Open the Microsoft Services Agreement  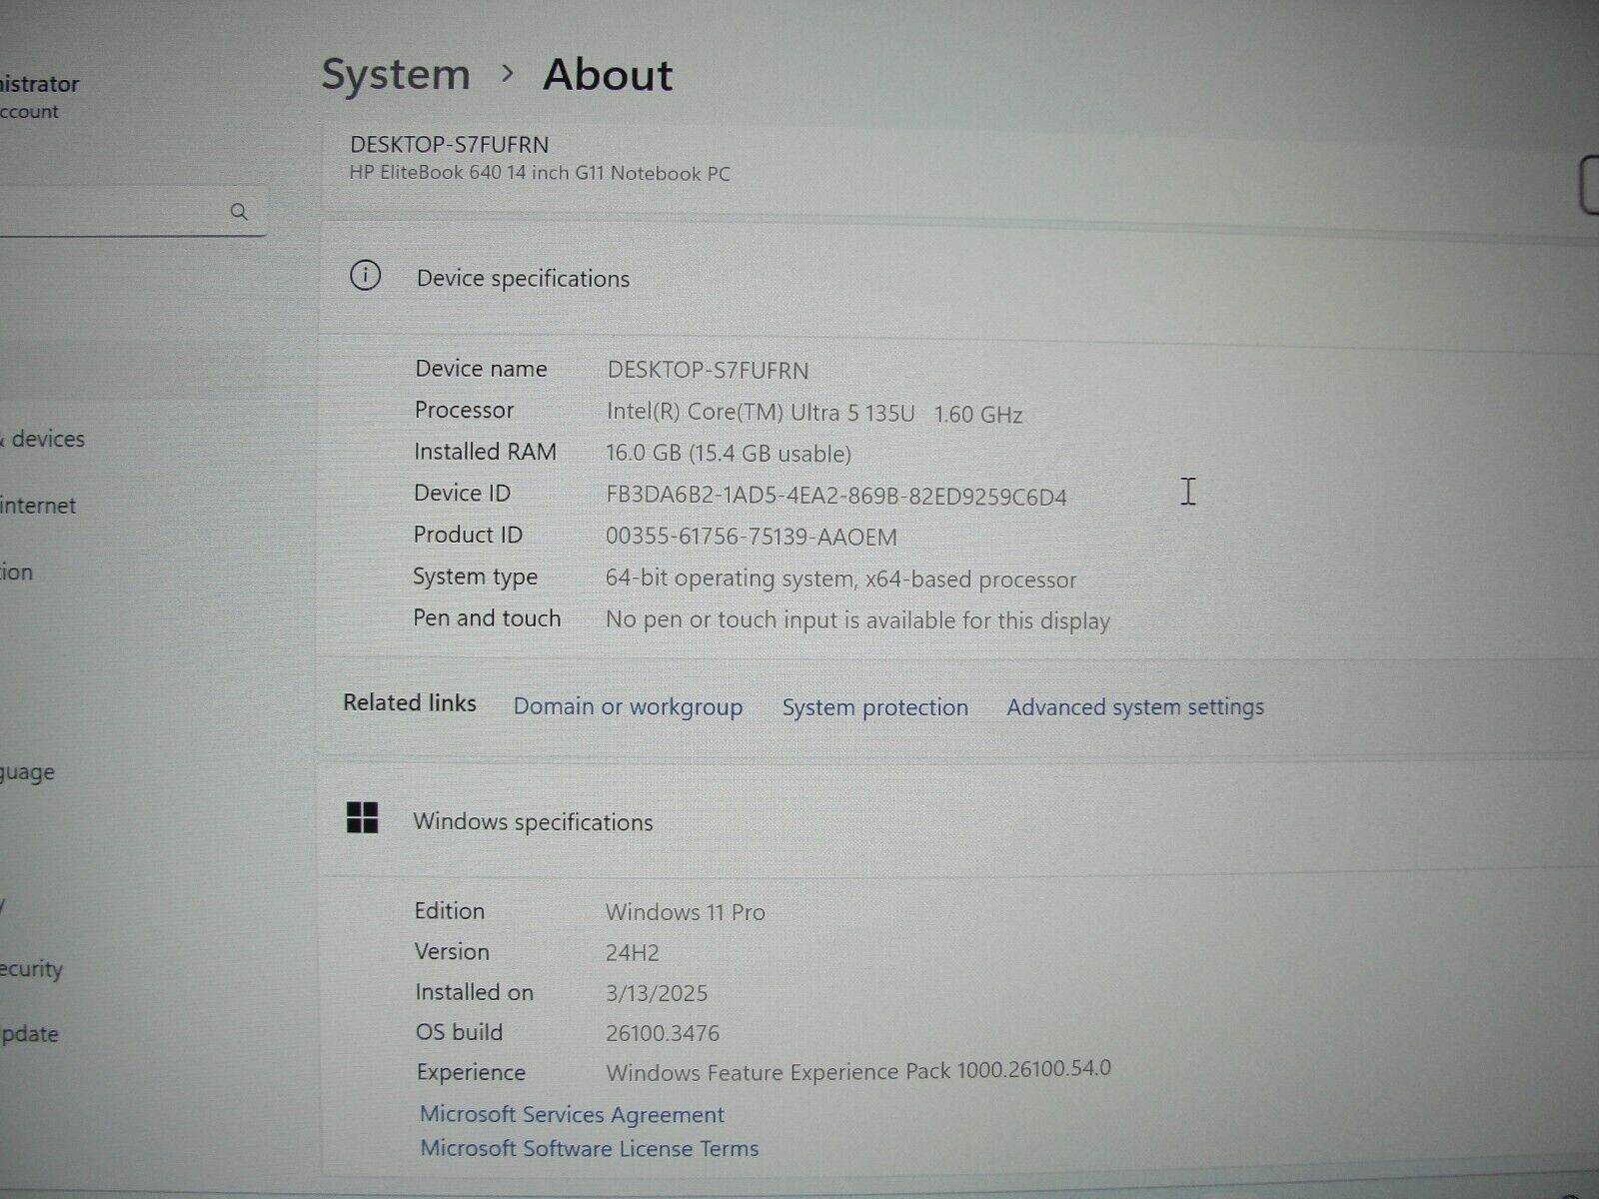(573, 1114)
